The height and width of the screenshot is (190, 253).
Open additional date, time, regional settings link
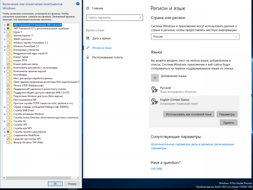coord(192,146)
